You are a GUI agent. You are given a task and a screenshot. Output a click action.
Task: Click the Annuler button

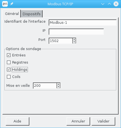tap(78, 121)
